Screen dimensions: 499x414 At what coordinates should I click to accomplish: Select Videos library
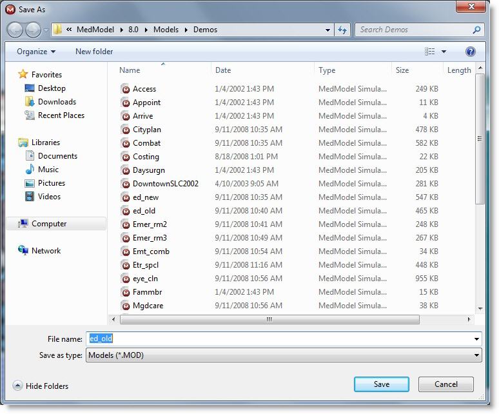(x=43, y=197)
